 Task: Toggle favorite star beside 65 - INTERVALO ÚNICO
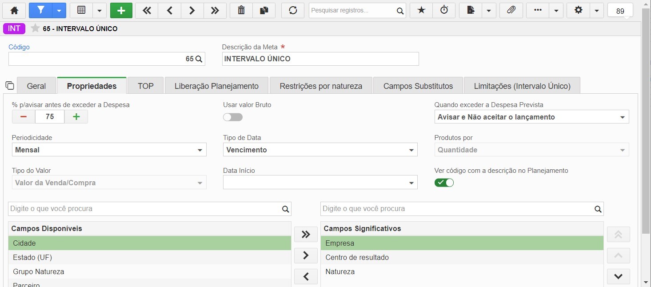tap(35, 28)
